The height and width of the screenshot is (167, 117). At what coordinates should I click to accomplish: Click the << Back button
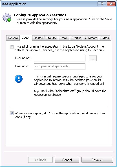40,160
